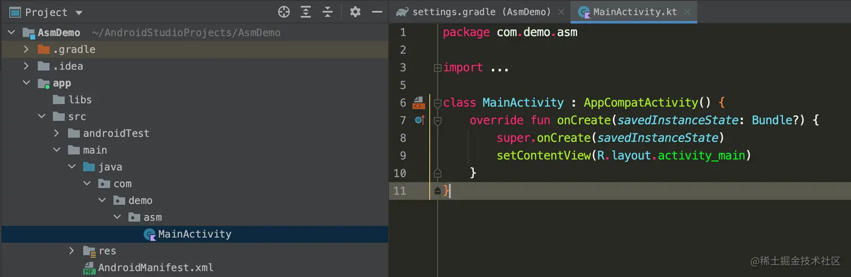Click the setContentView call on line 9
This screenshot has width=851, height=277.
(543, 155)
